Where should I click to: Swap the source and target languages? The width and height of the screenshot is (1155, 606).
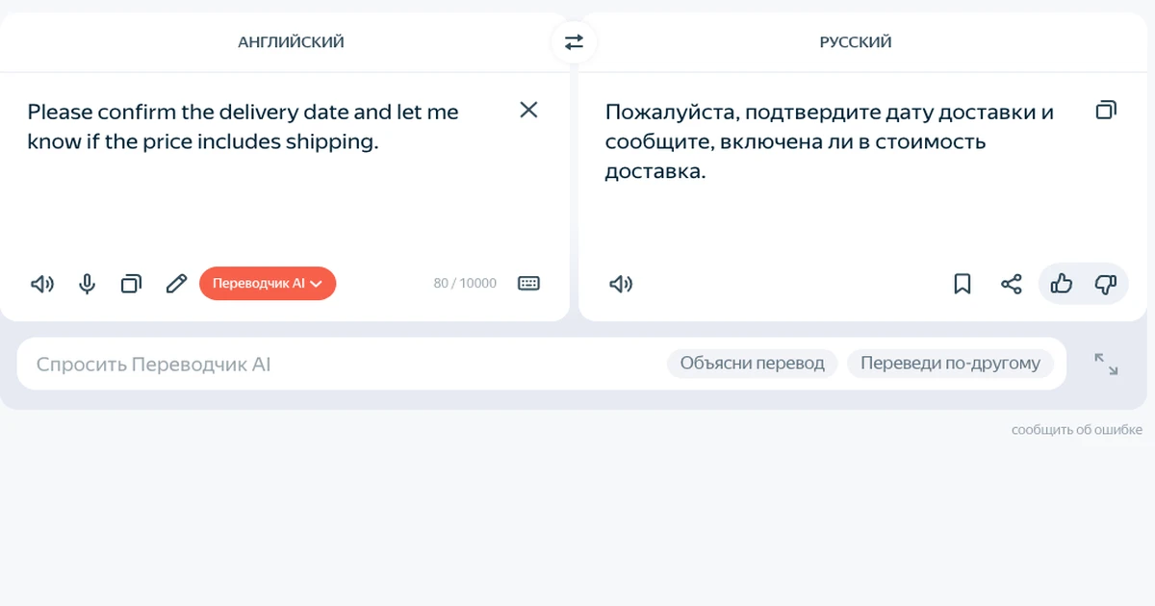click(x=574, y=42)
